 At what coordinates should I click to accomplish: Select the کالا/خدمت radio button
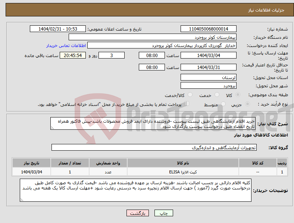point(190,95)
